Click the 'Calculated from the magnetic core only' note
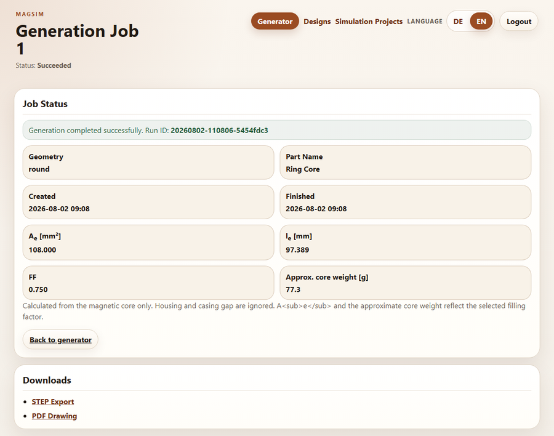 tap(274, 311)
